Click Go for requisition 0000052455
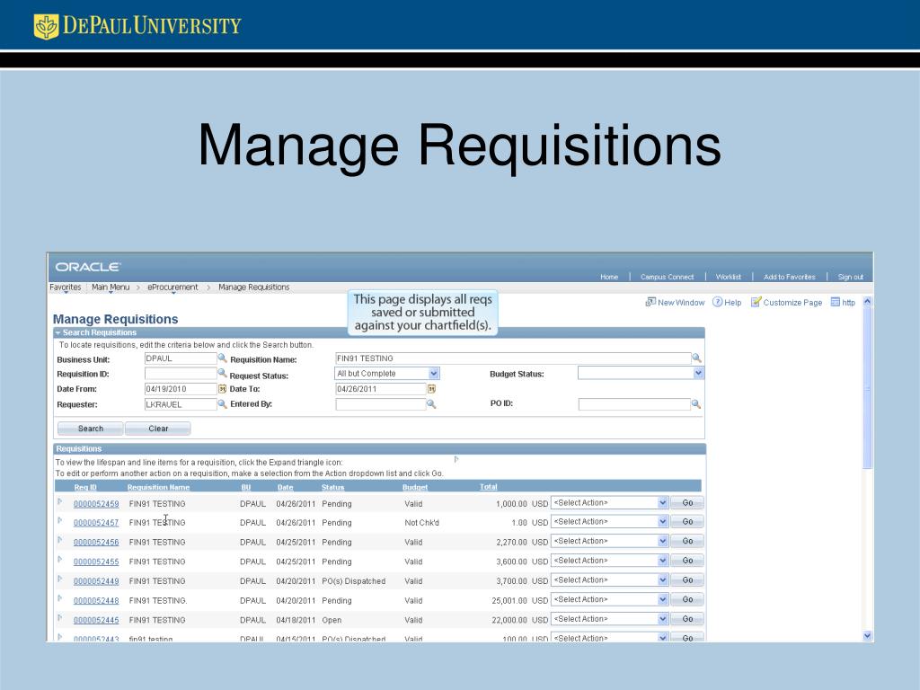 point(687,561)
